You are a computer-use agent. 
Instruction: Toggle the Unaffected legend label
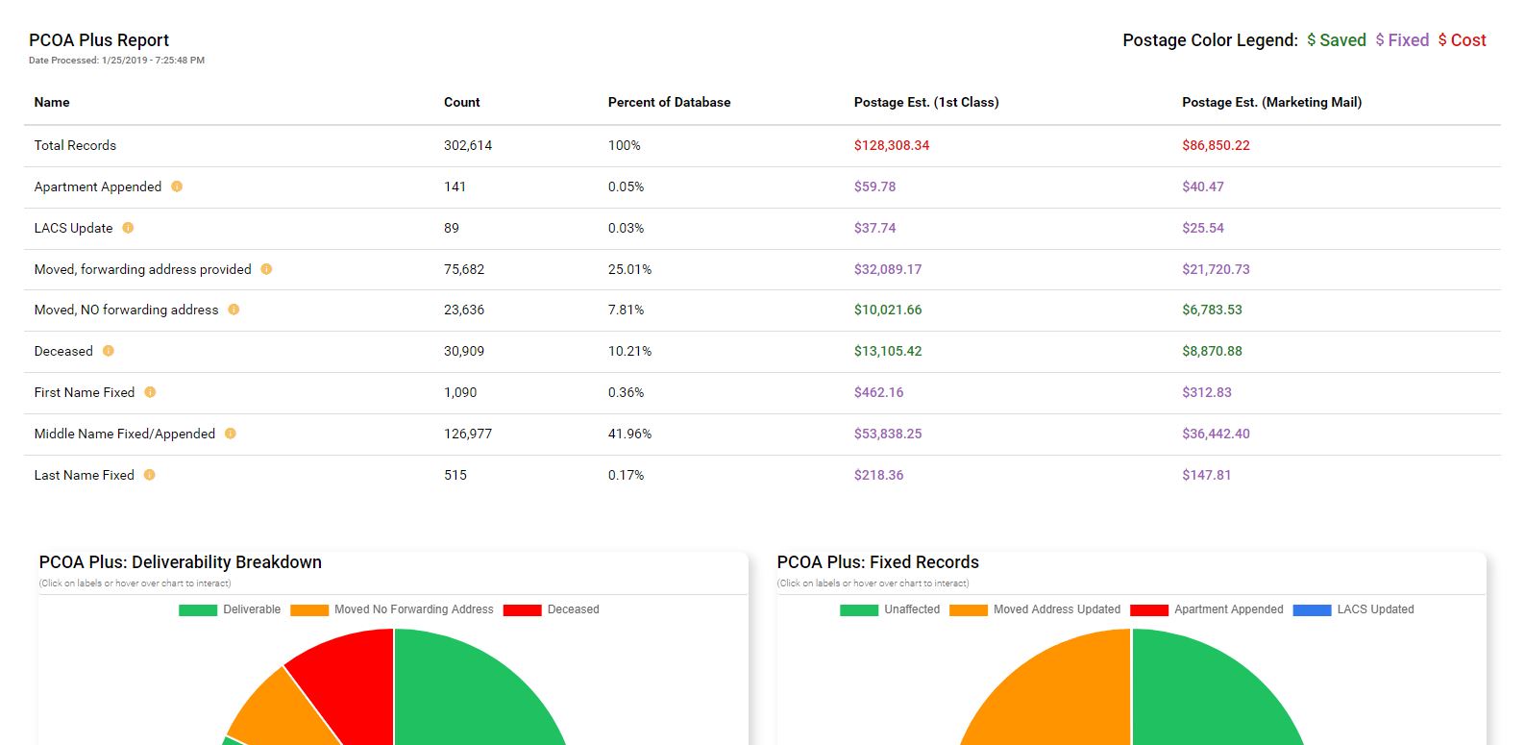(912, 609)
